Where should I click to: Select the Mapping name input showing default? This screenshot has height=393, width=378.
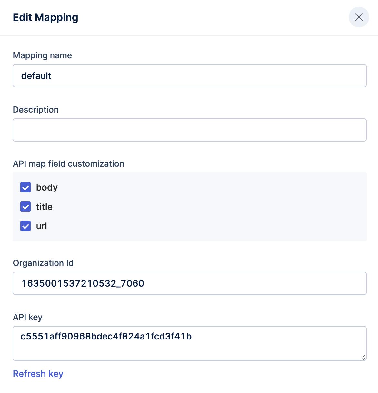[189, 76]
